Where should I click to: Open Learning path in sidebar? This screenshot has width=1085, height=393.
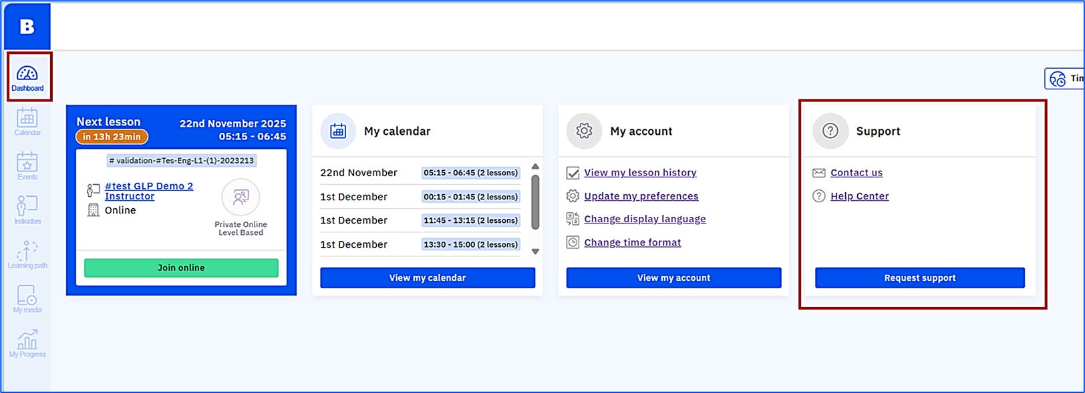[x=27, y=254]
